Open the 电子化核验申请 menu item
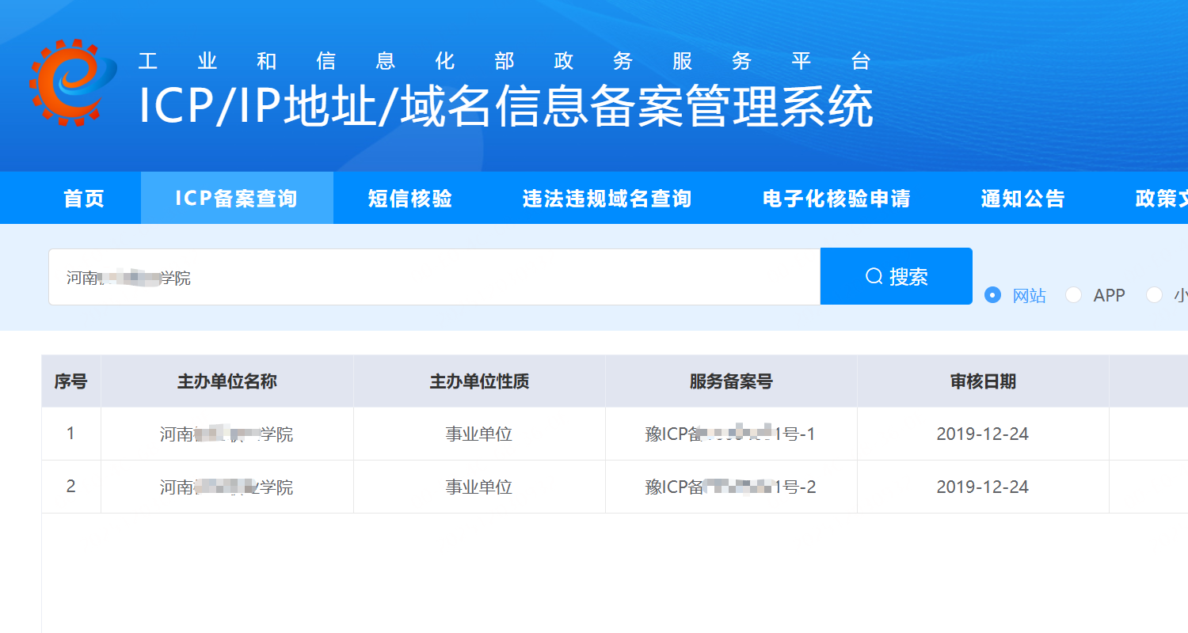This screenshot has width=1188, height=633. 836,198
